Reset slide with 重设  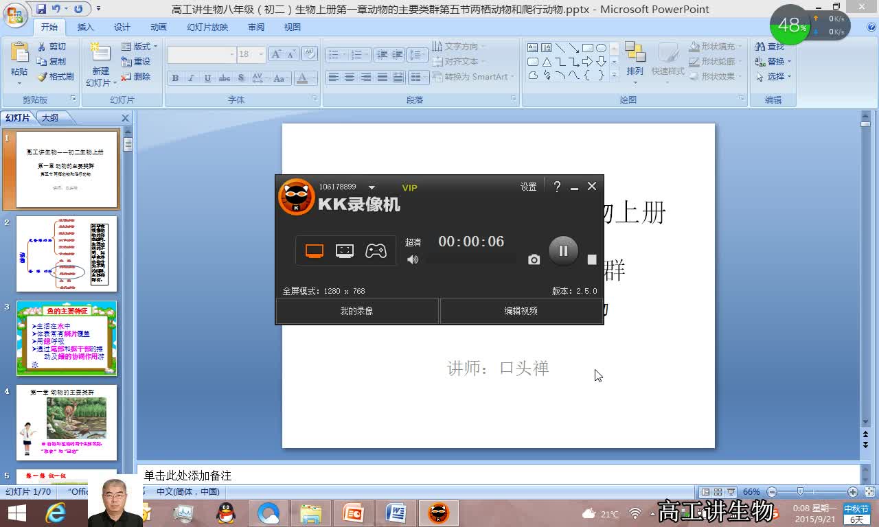tap(136, 62)
